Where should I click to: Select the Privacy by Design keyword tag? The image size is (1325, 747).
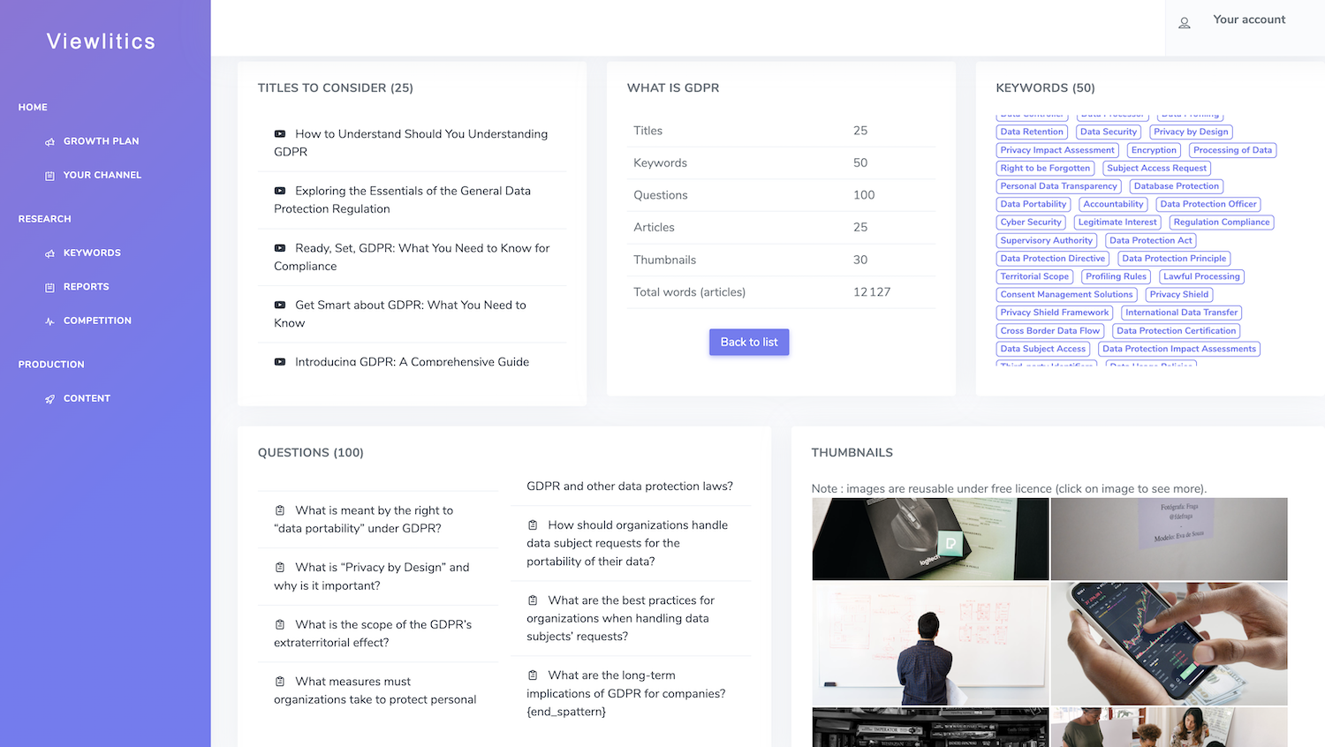tap(1191, 132)
